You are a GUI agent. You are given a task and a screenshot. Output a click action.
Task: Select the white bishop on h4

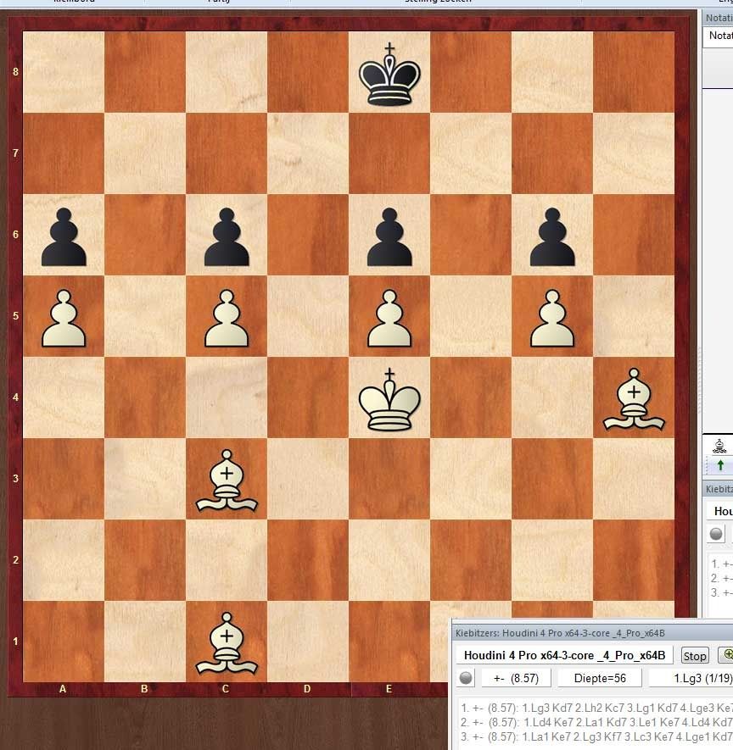(634, 398)
